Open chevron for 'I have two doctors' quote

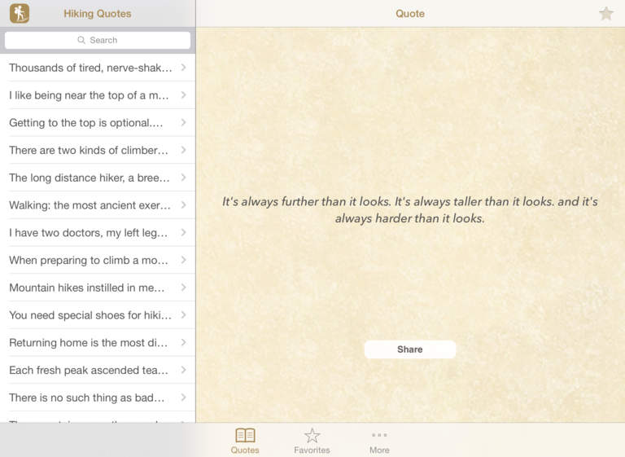[184, 233]
